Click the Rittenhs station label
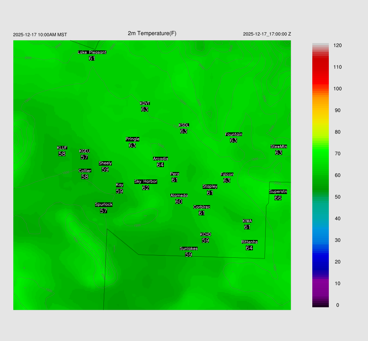This screenshot has height=341, width=368. coord(249,242)
